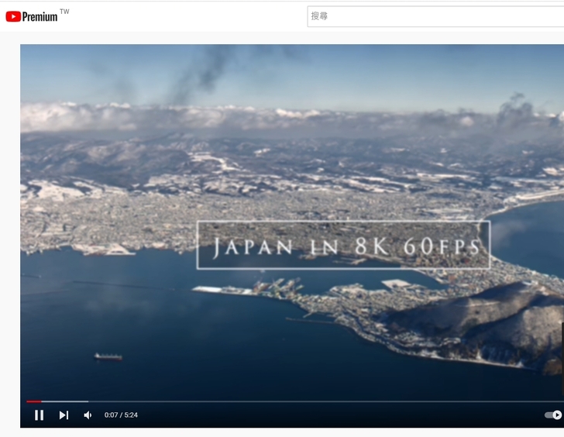Click the gray buffered section of the seek bar

coord(66,401)
